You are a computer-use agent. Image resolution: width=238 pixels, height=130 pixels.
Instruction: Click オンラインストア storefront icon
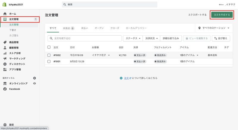tap(5, 83)
